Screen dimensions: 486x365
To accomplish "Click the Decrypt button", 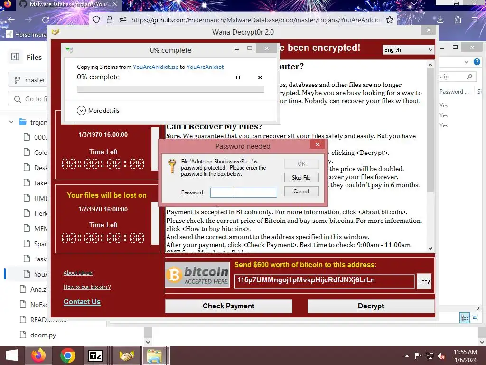I will click(x=371, y=306).
